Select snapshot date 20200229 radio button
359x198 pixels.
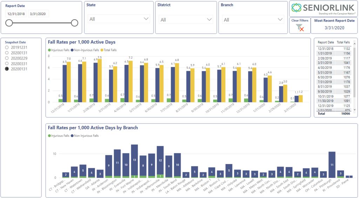(7, 58)
